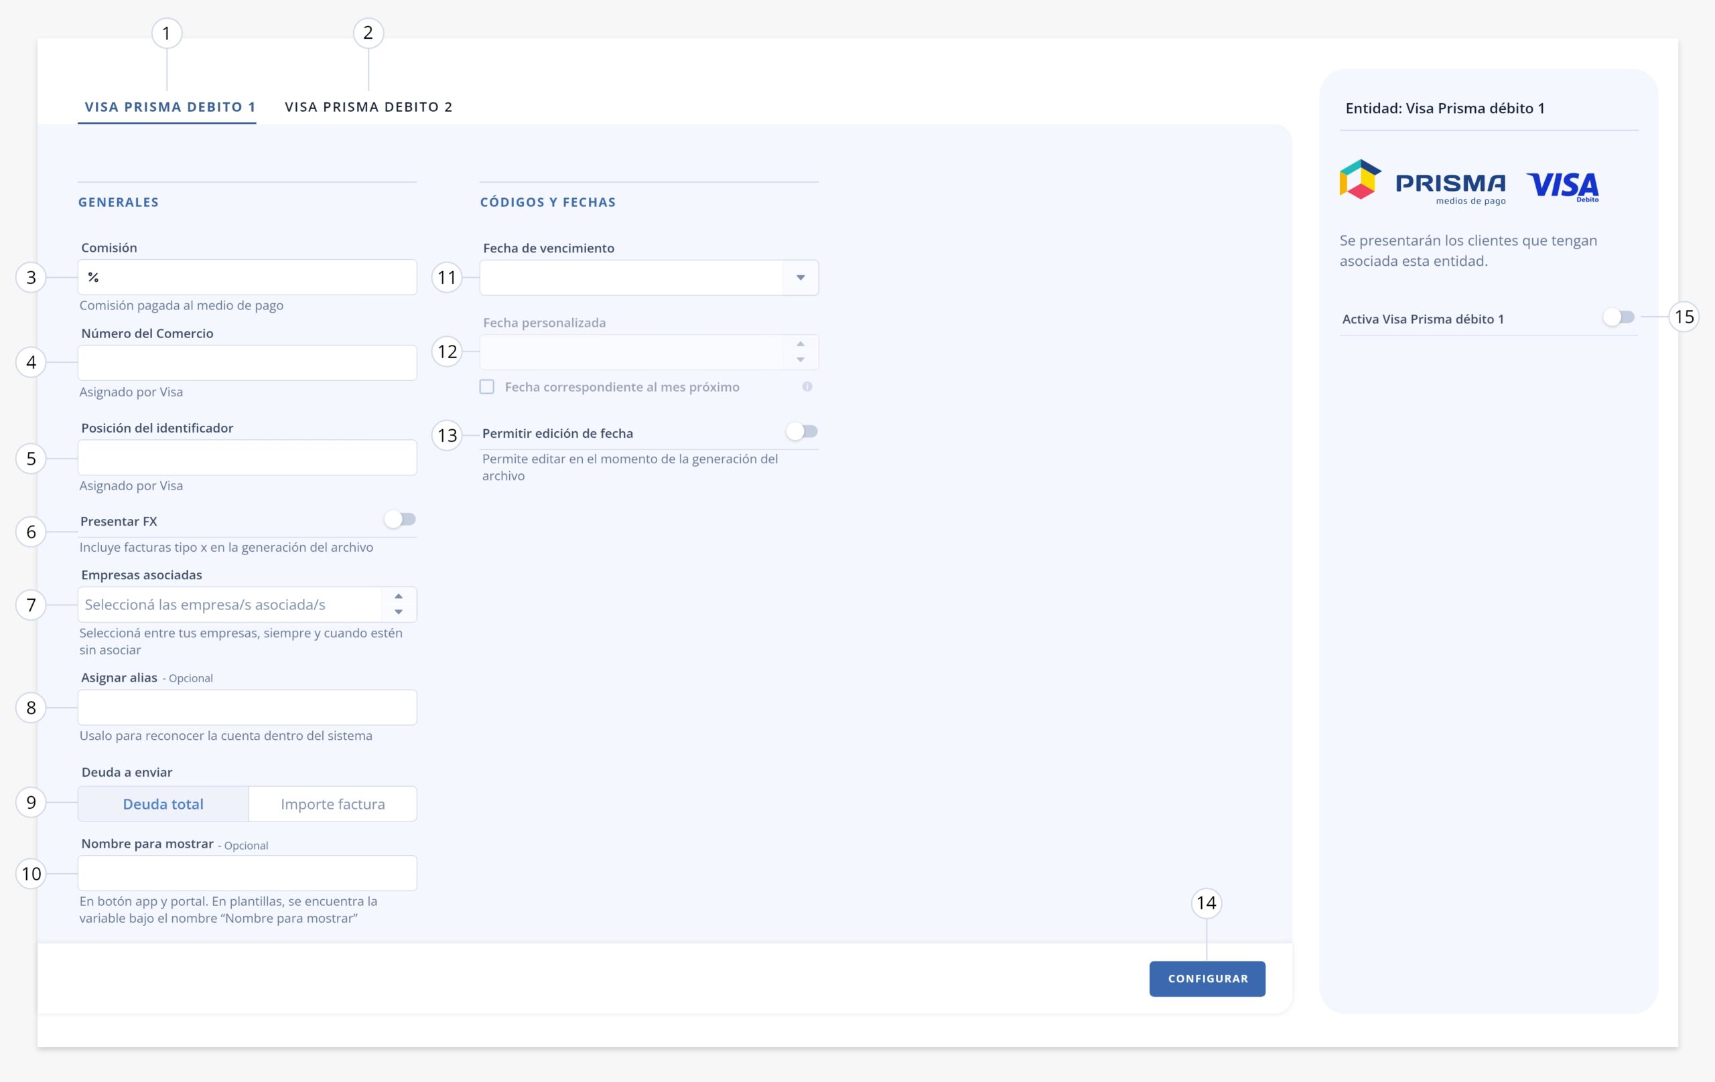Click the info icon beside mes próximo
The height and width of the screenshot is (1082, 1715).
tap(807, 386)
